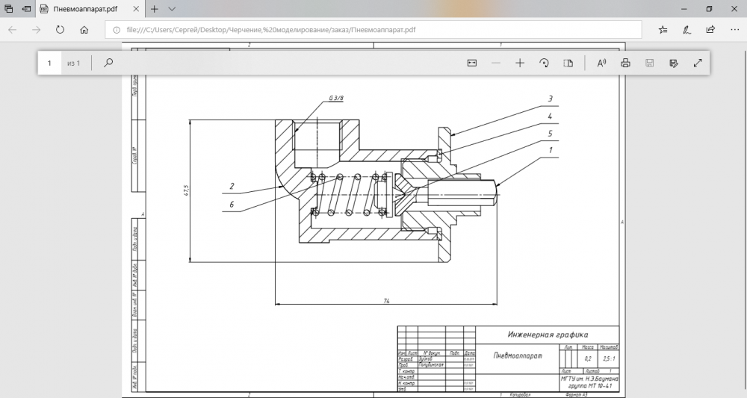Start Read aloud for the PDF

click(x=601, y=63)
